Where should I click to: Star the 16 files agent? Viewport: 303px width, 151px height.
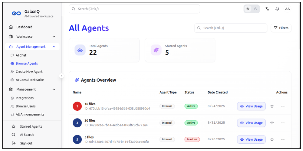pyautogui.click(x=272, y=106)
